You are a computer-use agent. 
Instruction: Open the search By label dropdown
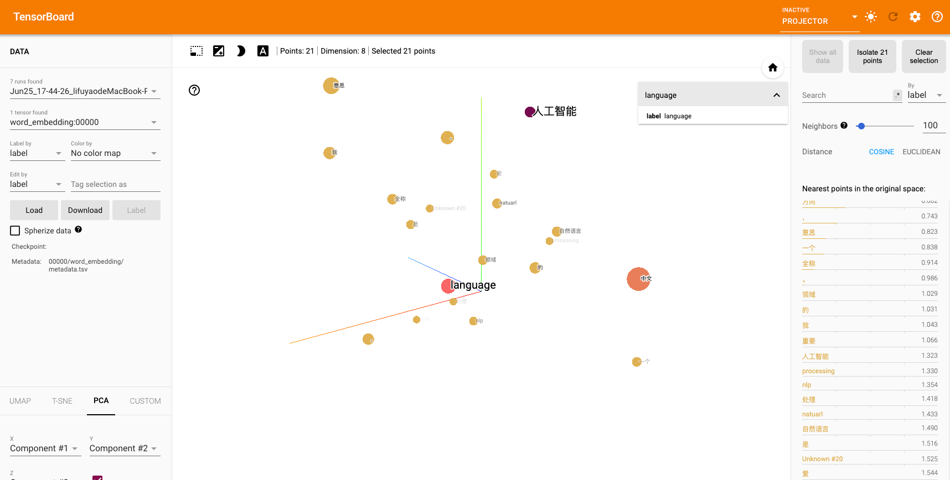click(926, 95)
